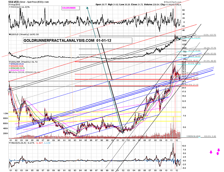The width and height of the screenshot is (224, 172).
Task: Click the -5.0 MACD axis label
Action: (x=184, y=168)
